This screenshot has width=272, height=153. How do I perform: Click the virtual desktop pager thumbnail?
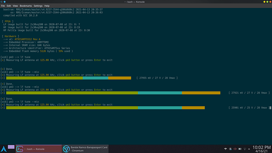tap(11, 147)
